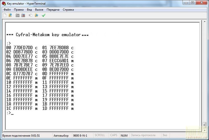This screenshot has width=209, height=140.
Task: Click the slot number 1D
Action: pos(45,108)
